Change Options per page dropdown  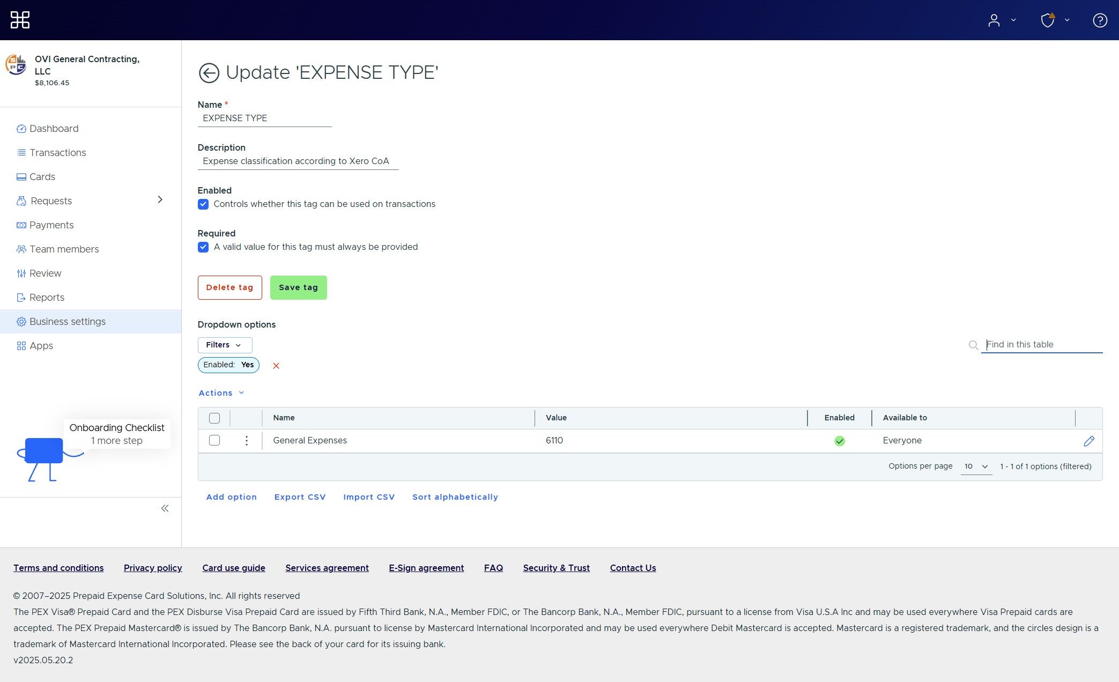(975, 466)
